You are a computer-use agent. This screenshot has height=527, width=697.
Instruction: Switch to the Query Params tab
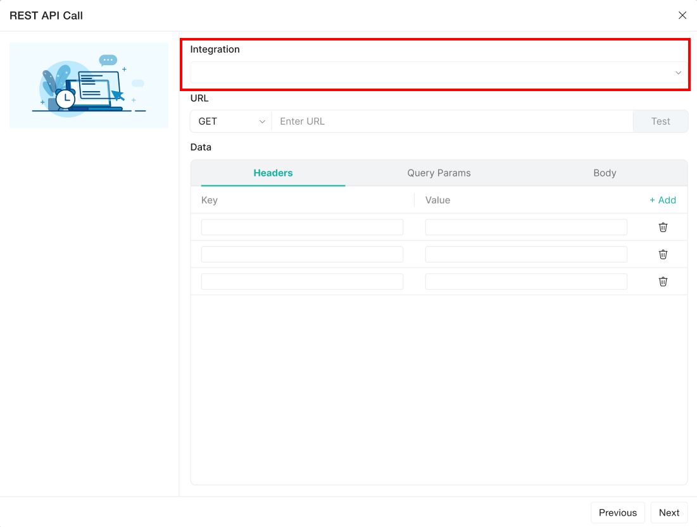[x=439, y=173]
